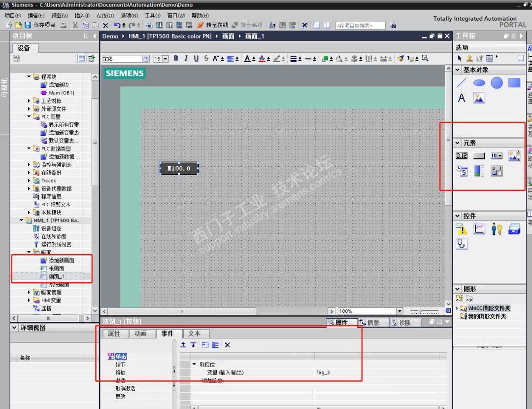Switch to the 动画 tab
The image size is (532, 409).
click(140, 334)
